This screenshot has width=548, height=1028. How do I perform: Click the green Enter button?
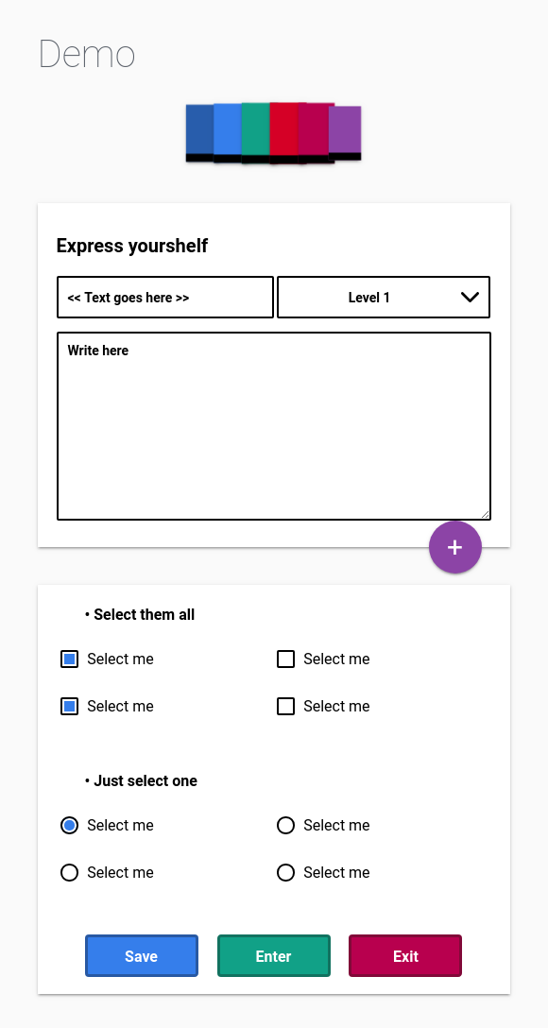click(x=274, y=956)
